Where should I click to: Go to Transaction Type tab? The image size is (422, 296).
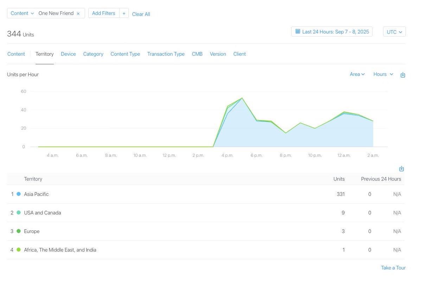coord(166,54)
